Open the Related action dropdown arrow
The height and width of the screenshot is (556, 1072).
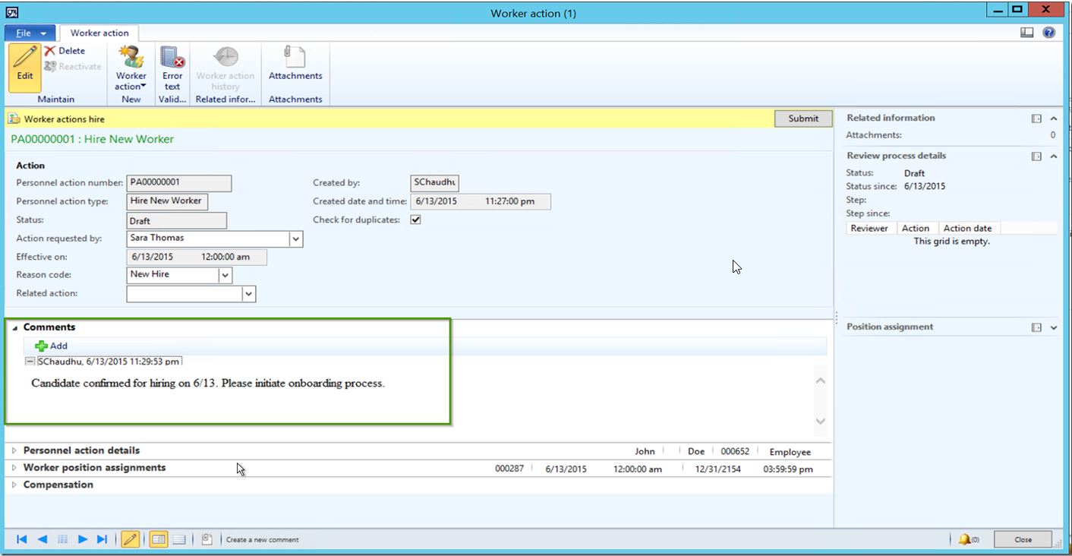pos(249,294)
